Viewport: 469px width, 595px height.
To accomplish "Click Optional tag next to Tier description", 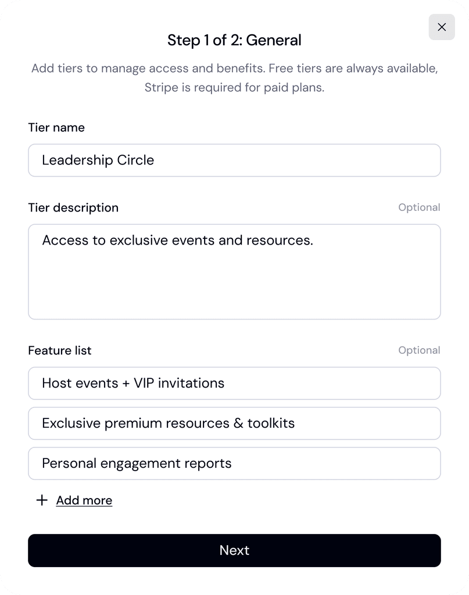I will point(419,207).
